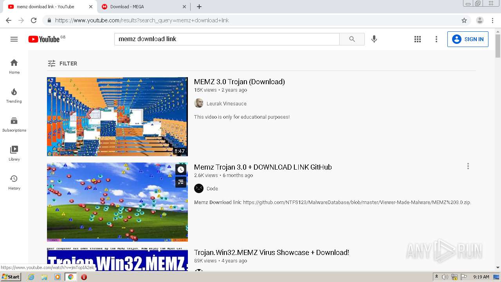Add Memz Trojan video to Watch later
Screen dimensions: 501x282
(181, 170)
